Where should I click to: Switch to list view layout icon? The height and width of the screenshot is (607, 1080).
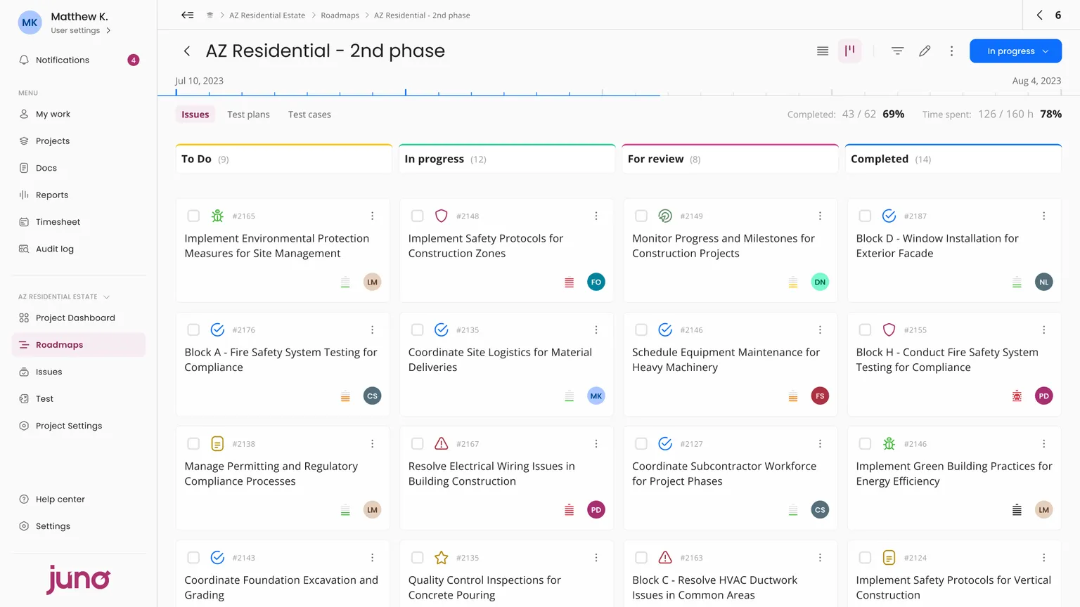point(823,51)
